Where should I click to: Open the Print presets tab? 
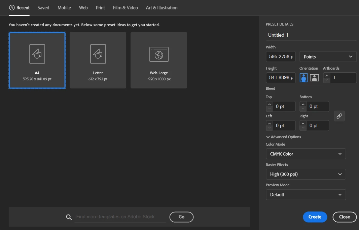(x=100, y=7)
